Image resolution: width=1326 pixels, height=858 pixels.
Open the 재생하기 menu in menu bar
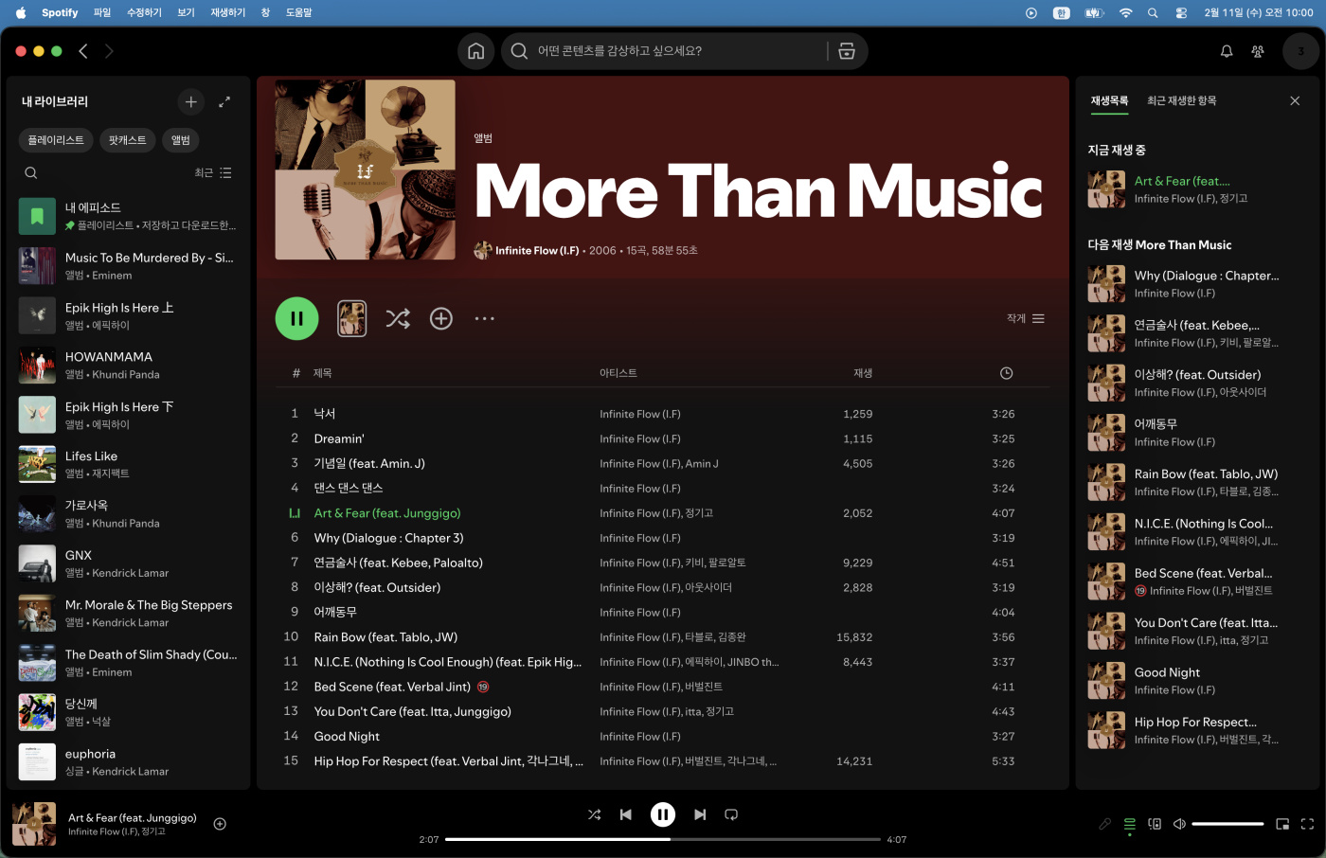click(x=227, y=12)
